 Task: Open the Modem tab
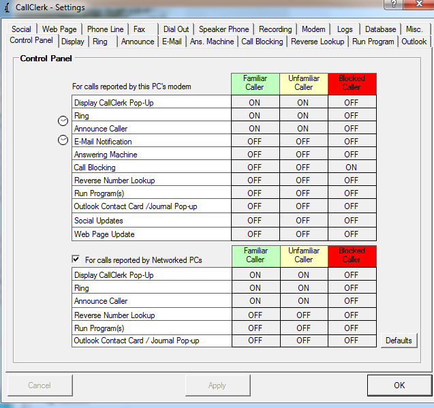point(313,29)
